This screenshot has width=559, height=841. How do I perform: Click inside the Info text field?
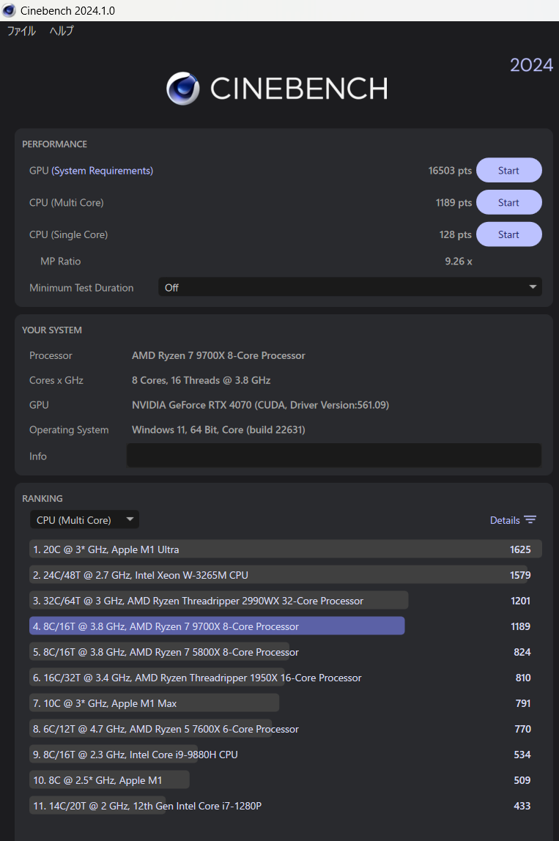333,456
